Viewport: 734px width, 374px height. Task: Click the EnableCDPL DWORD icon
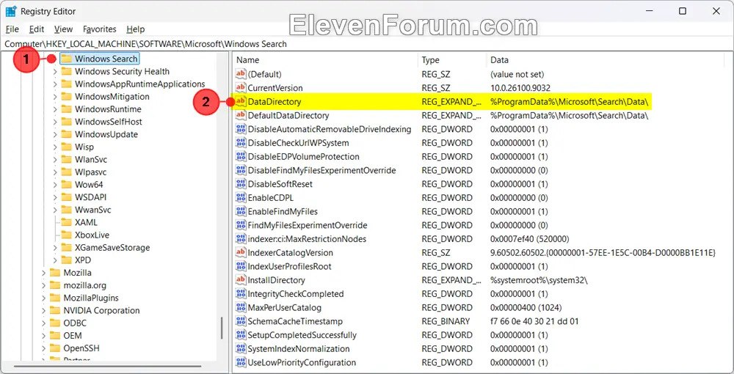241,197
